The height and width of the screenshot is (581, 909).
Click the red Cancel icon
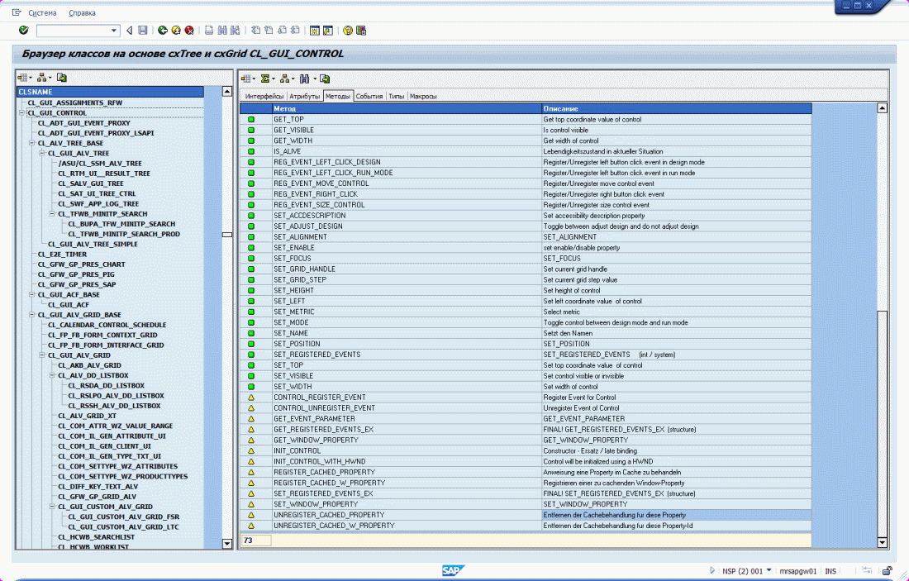click(189, 30)
